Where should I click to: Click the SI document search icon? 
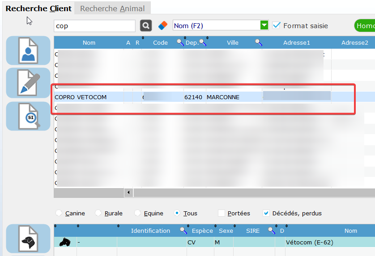click(28, 116)
